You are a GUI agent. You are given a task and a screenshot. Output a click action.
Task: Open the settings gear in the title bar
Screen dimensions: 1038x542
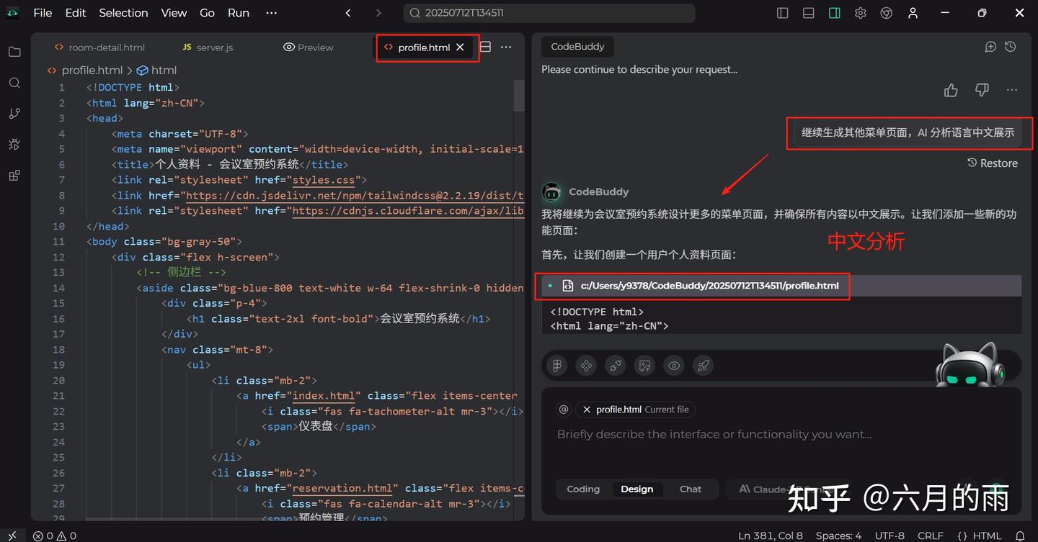pyautogui.click(x=861, y=13)
